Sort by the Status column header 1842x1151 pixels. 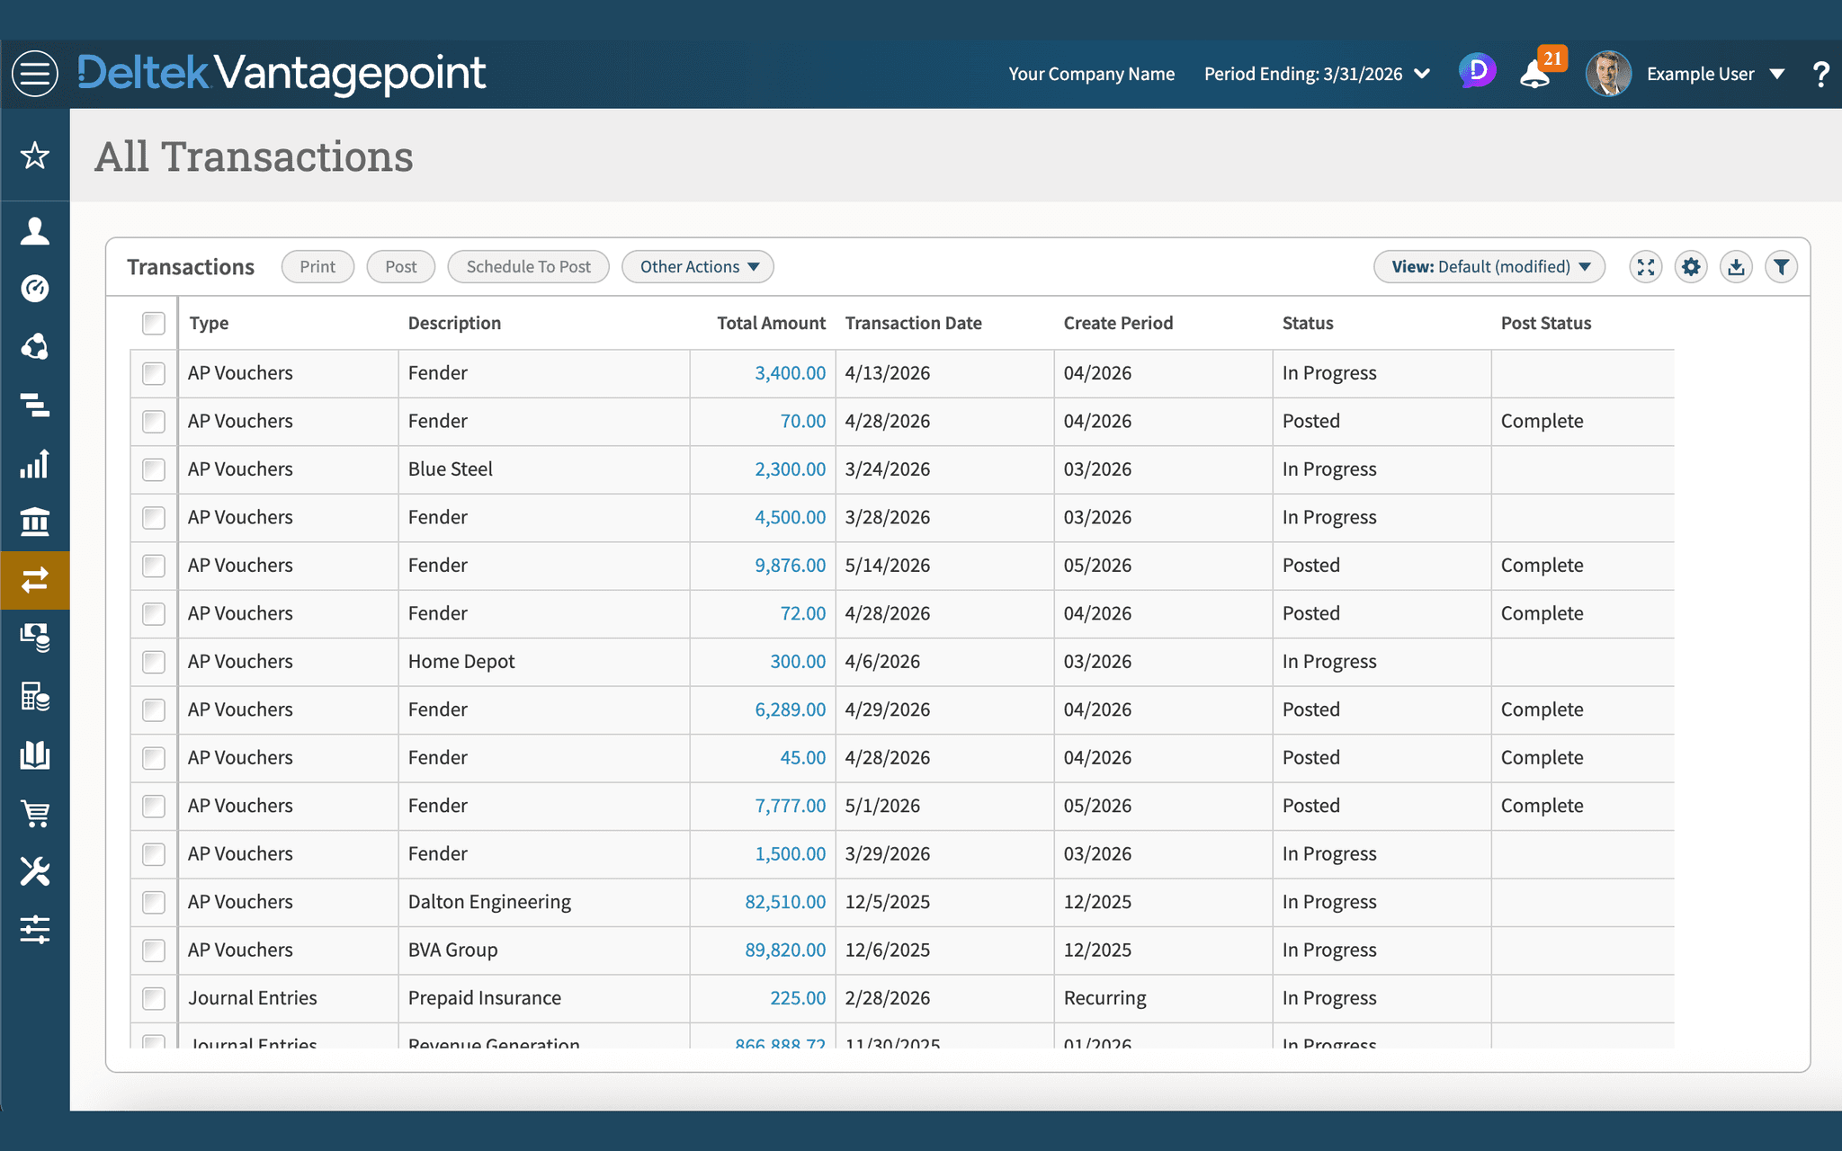coord(1308,323)
